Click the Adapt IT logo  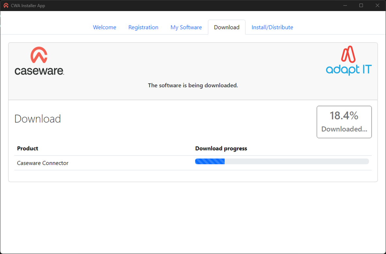[348, 61]
